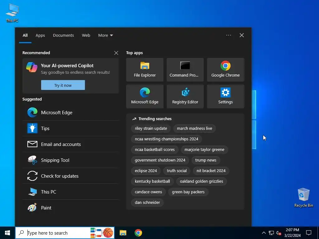319x239 pixels.
Task: Click Your AI-powered Copilot heading
Action: pyautogui.click(x=67, y=66)
